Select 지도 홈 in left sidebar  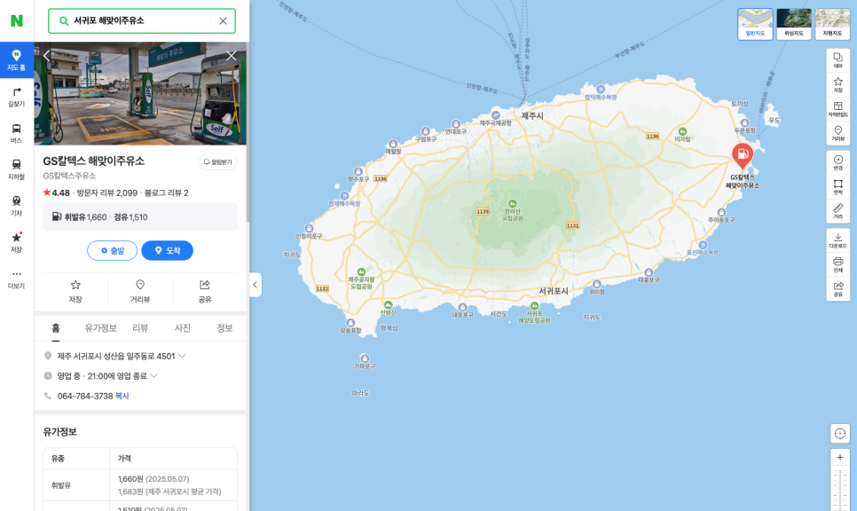[16, 59]
